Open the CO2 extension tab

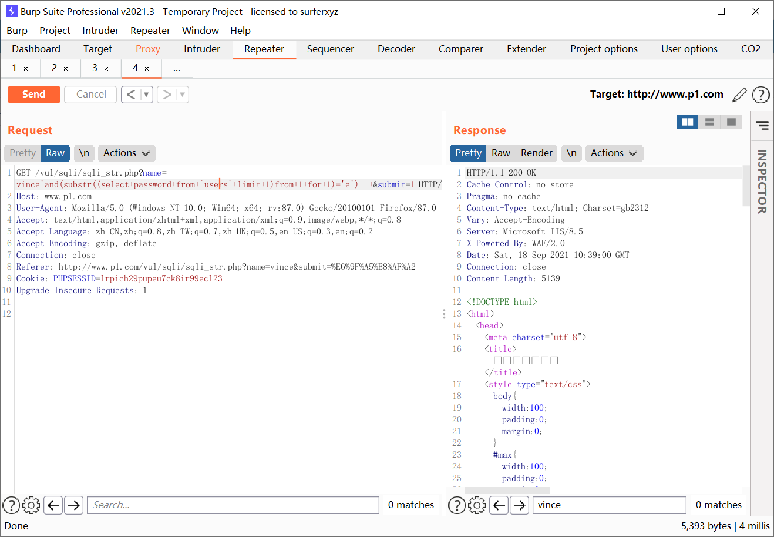(x=751, y=49)
